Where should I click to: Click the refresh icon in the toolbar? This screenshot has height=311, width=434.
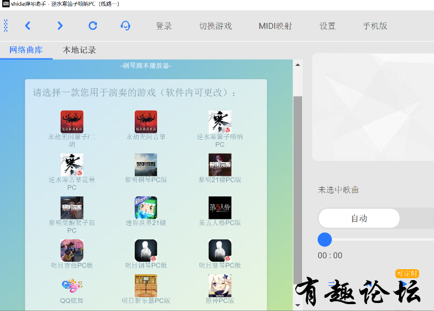(93, 26)
